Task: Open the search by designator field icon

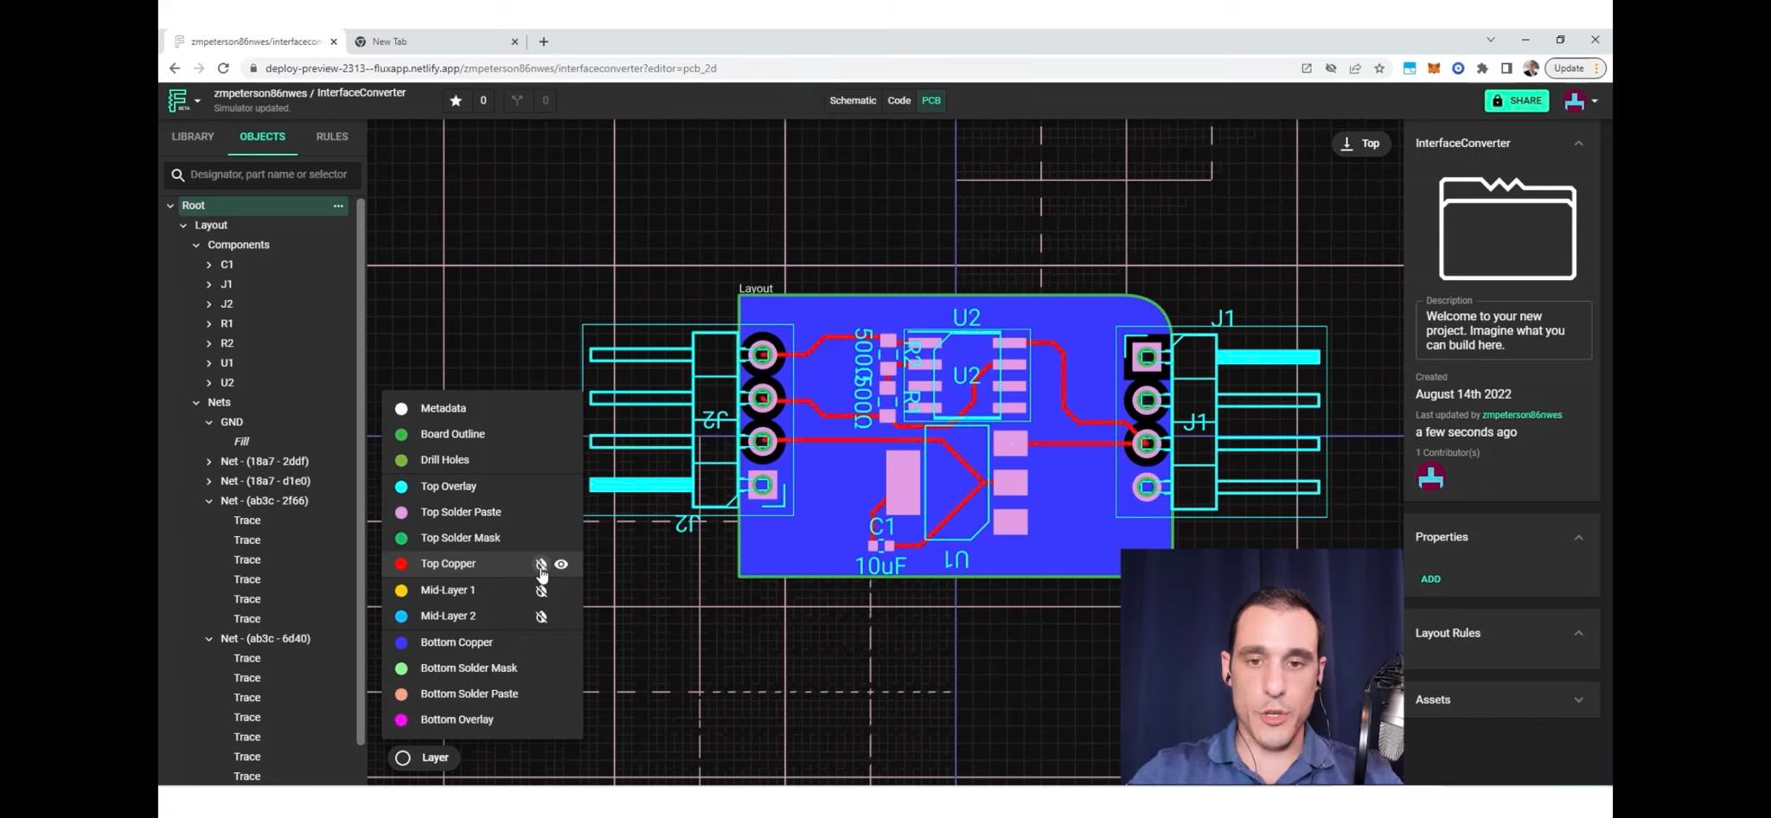Action: [x=178, y=174]
